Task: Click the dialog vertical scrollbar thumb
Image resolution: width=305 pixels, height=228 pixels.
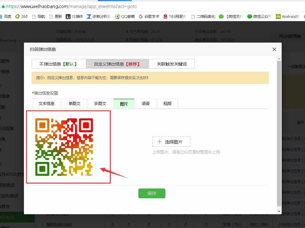Action: click(x=279, y=133)
